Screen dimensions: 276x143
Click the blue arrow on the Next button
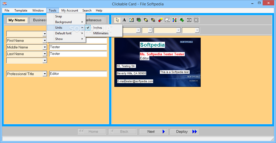[163, 131]
